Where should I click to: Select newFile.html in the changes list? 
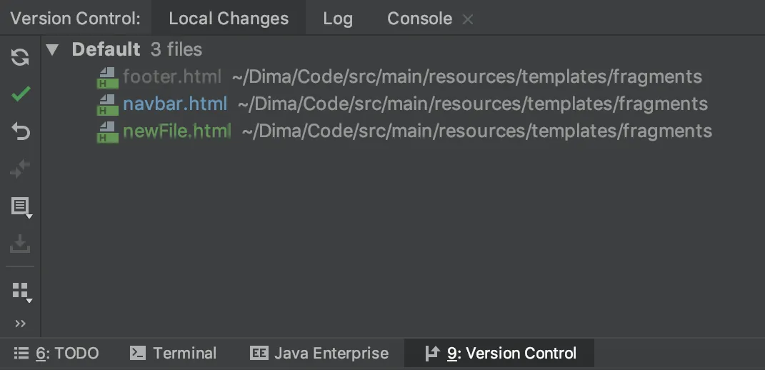click(177, 131)
